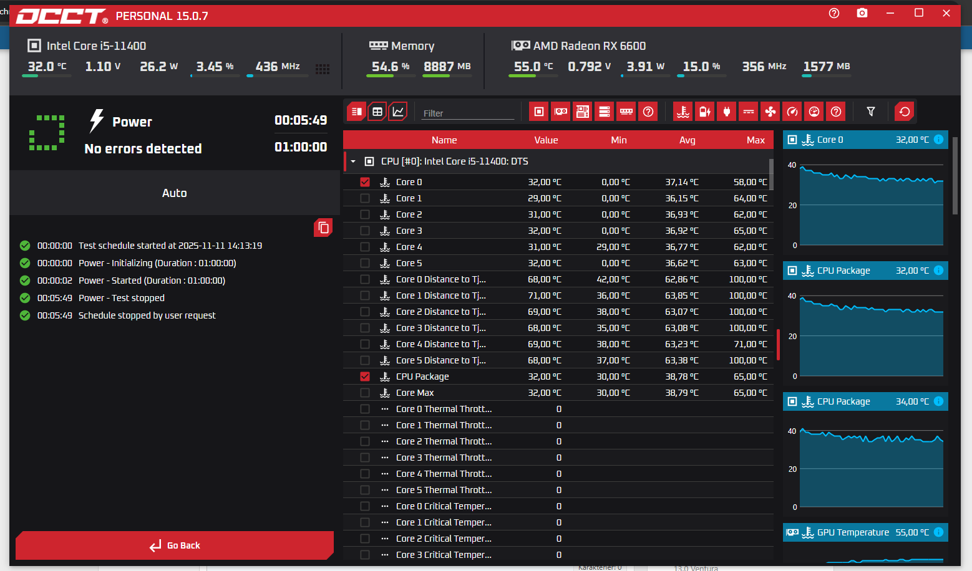The height and width of the screenshot is (571, 972).
Task: Open info for the 34,00 °C CPU Package graph
Action: coord(938,401)
